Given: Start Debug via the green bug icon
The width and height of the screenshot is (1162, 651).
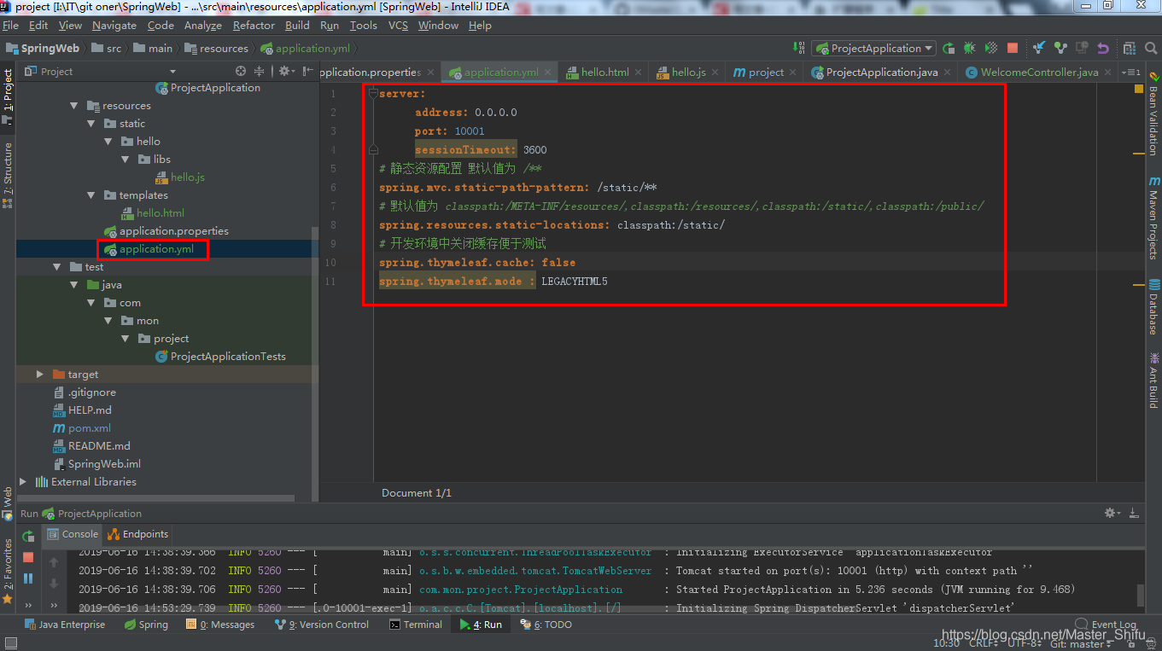Looking at the screenshot, I should coord(970,49).
